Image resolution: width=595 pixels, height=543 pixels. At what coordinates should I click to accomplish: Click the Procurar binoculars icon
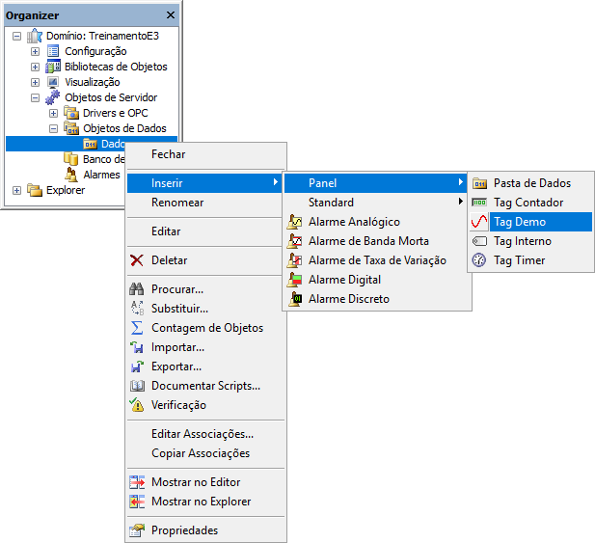(x=137, y=289)
